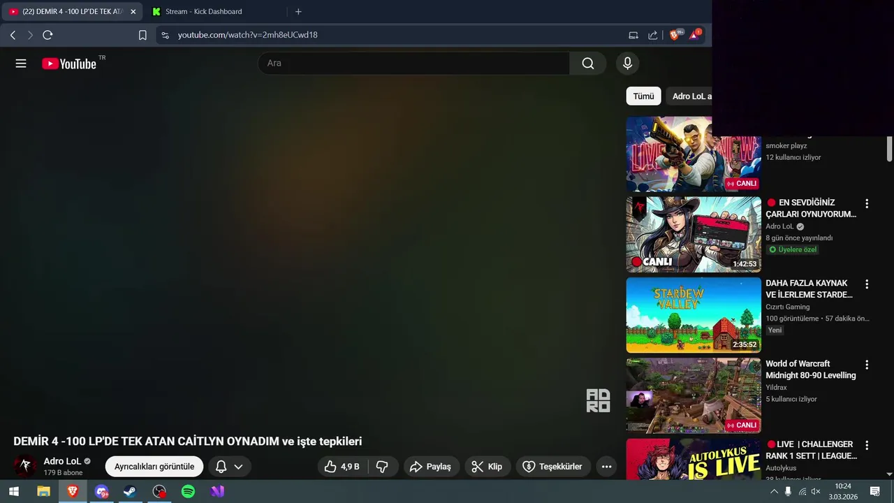Reload the page with the refresh icon
The image size is (894, 503).
[47, 35]
